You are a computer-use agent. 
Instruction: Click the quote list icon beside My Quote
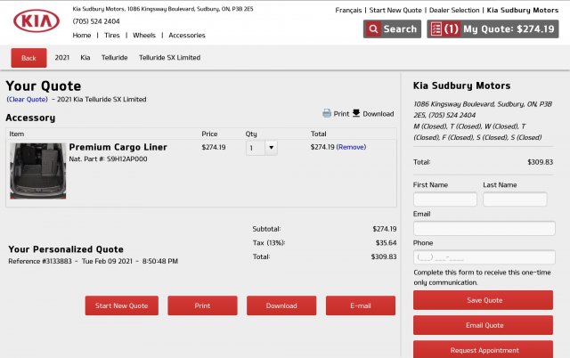point(436,29)
